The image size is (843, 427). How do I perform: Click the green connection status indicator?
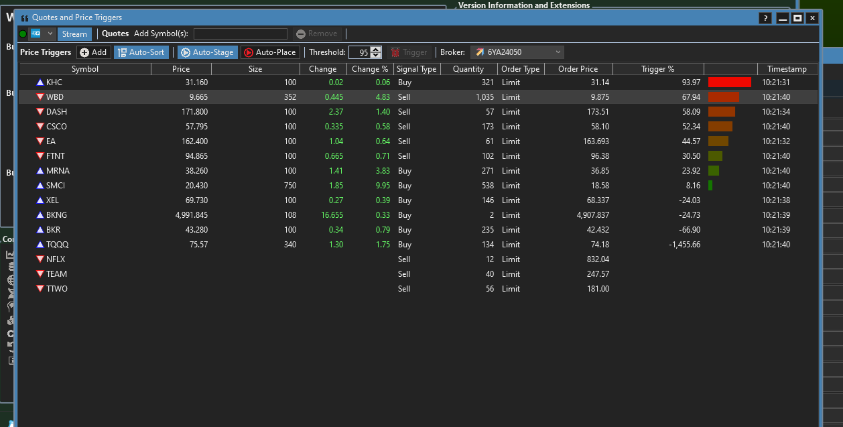pos(23,34)
